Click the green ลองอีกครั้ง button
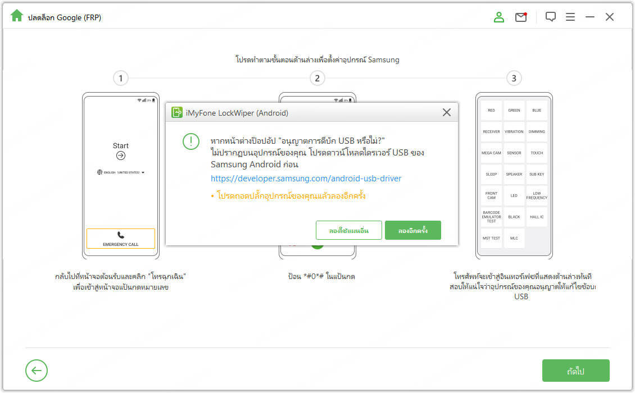Image resolution: width=635 pixels, height=393 pixels. pos(412,230)
